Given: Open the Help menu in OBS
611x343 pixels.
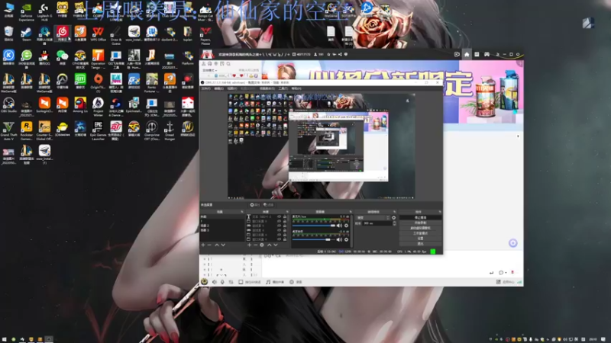Looking at the screenshot, I should (296, 88).
